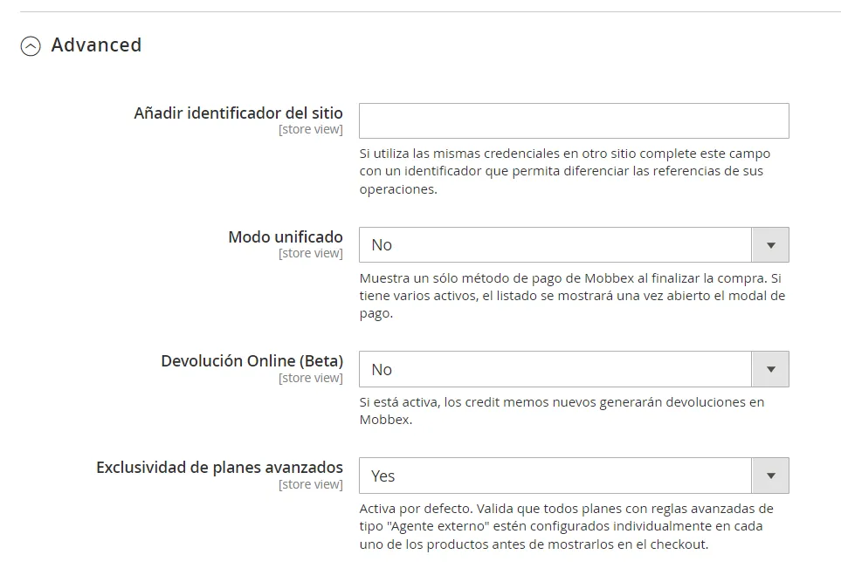Image resolution: width=841 pixels, height=575 pixels.
Task: Focus the Añadir identificador del sitio field
Action: click(x=574, y=120)
